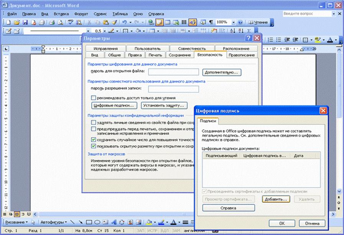Run spelling check with the ABC checkmark icon

pyautogui.click(x=71, y=22)
